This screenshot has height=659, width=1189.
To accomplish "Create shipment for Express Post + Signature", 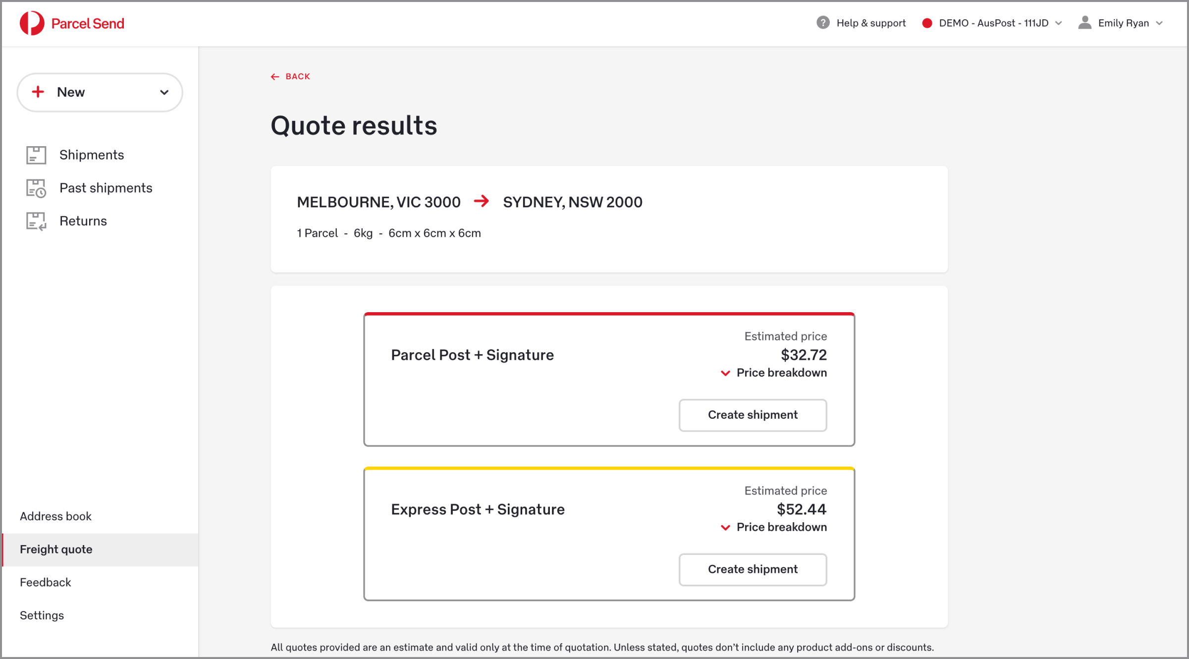I will pyautogui.click(x=753, y=570).
